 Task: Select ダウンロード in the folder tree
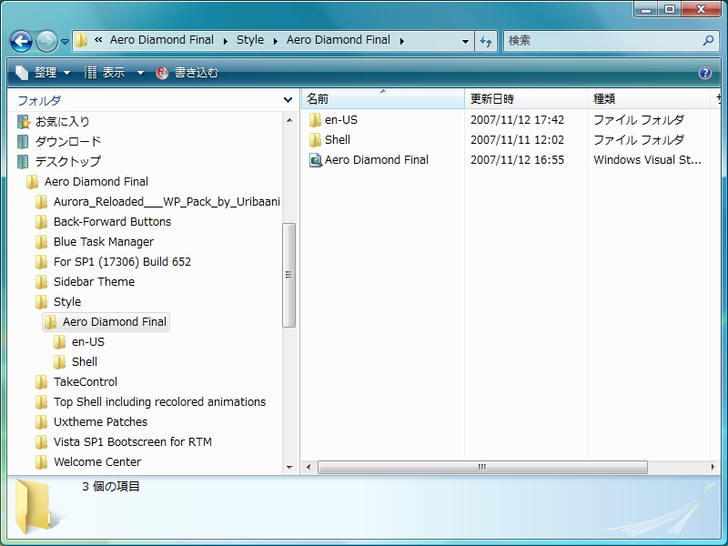(59, 142)
